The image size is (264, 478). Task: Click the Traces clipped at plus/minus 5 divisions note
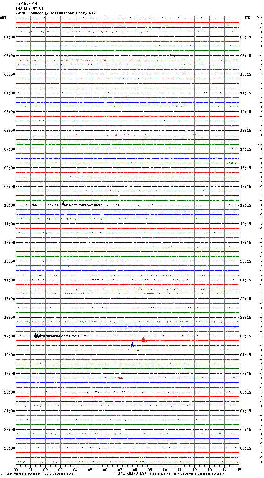click(188, 474)
